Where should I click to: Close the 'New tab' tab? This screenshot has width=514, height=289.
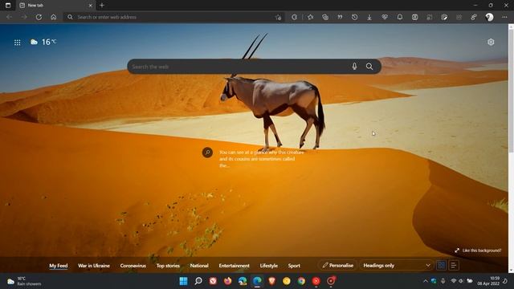[x=91, y=6]
